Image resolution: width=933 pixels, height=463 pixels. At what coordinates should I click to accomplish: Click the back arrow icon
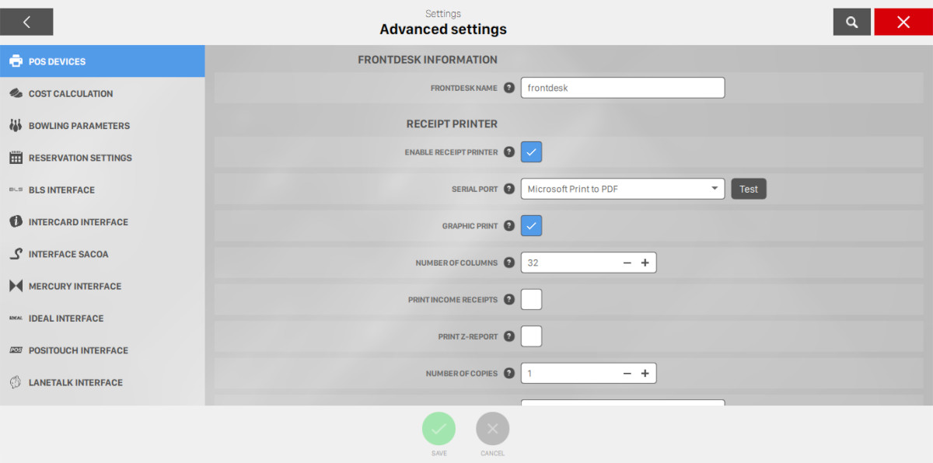pos(26,23)
